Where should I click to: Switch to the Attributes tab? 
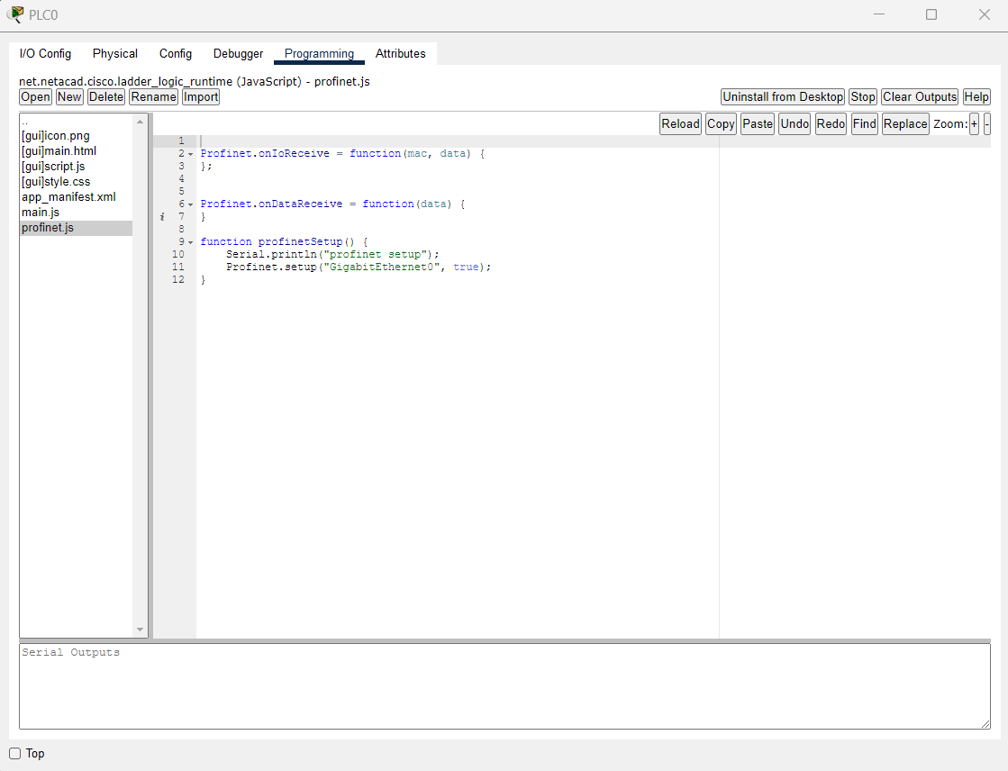tap(400, 54)
